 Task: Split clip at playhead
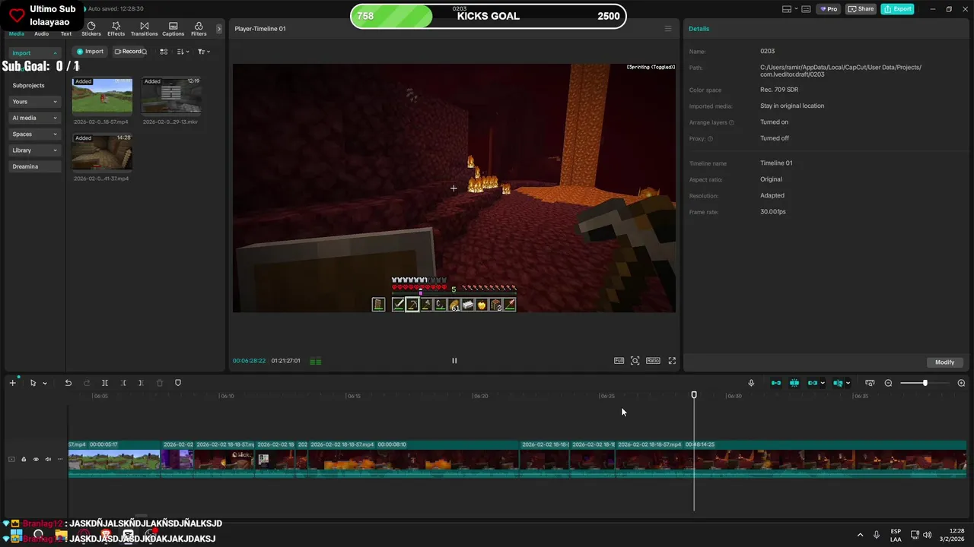tap(105, 383)
